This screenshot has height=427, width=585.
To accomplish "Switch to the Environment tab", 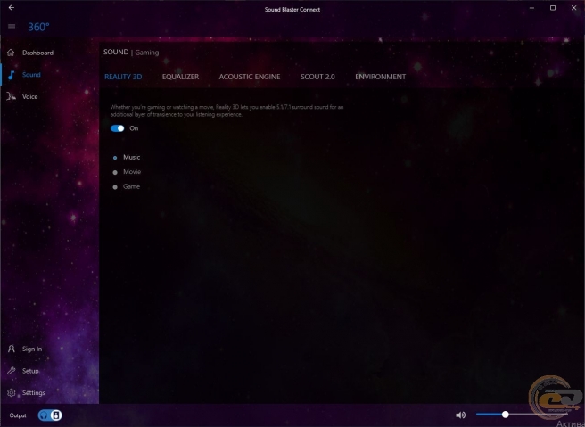I will [x=381, y=77].
